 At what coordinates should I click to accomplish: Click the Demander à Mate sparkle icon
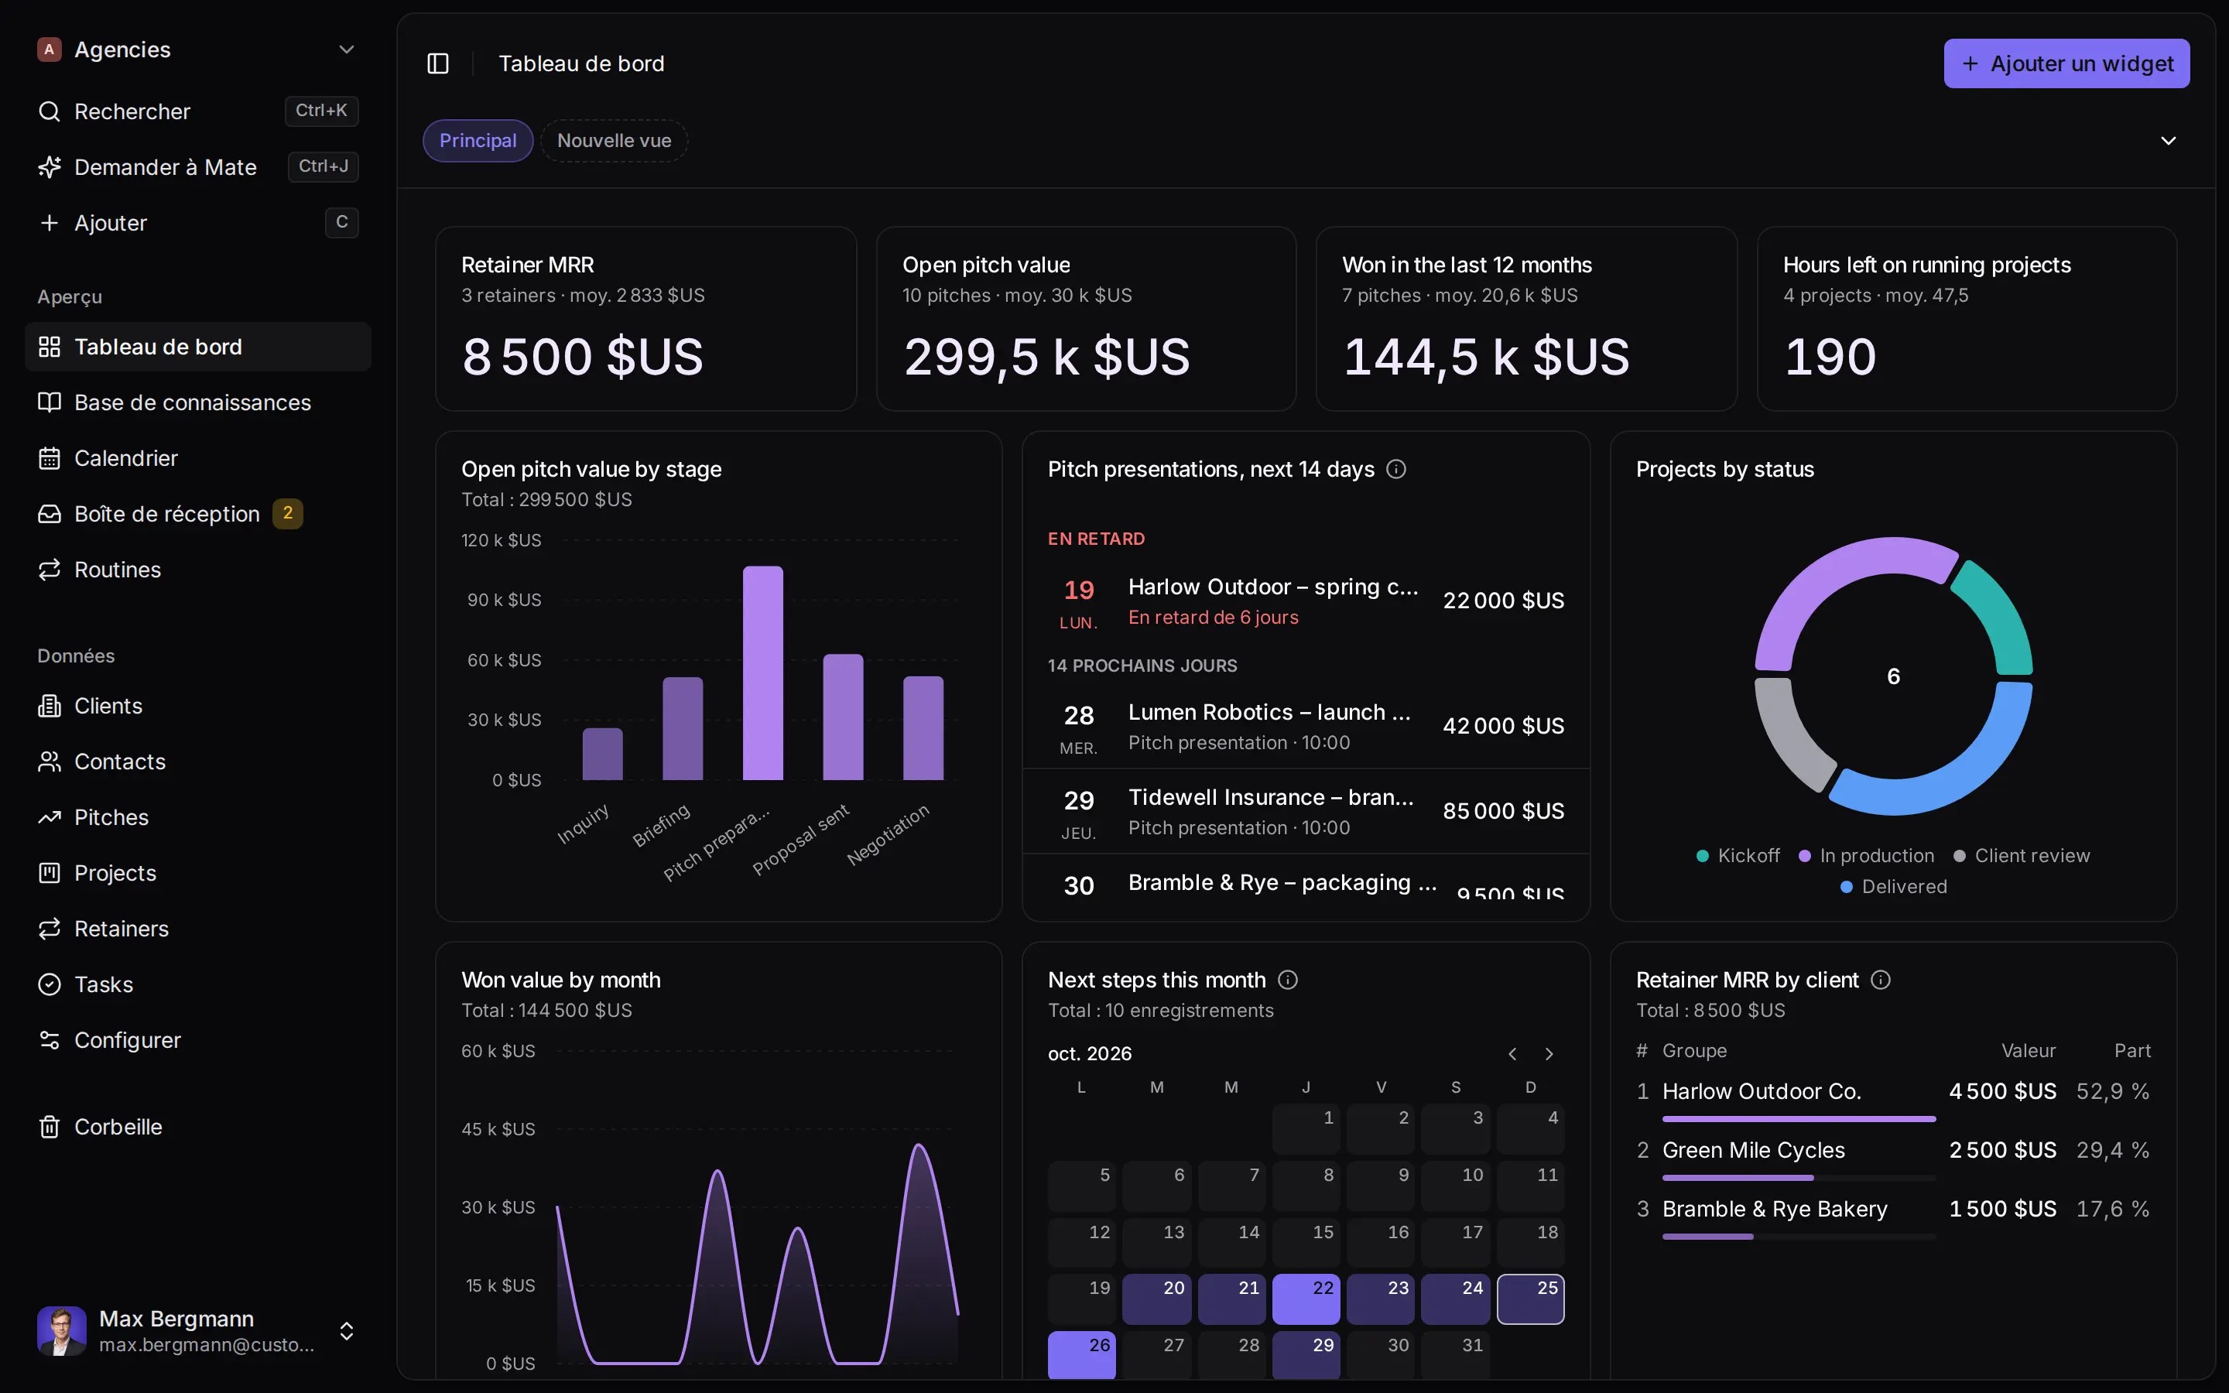pyautogui.click(x=49, y=166)
